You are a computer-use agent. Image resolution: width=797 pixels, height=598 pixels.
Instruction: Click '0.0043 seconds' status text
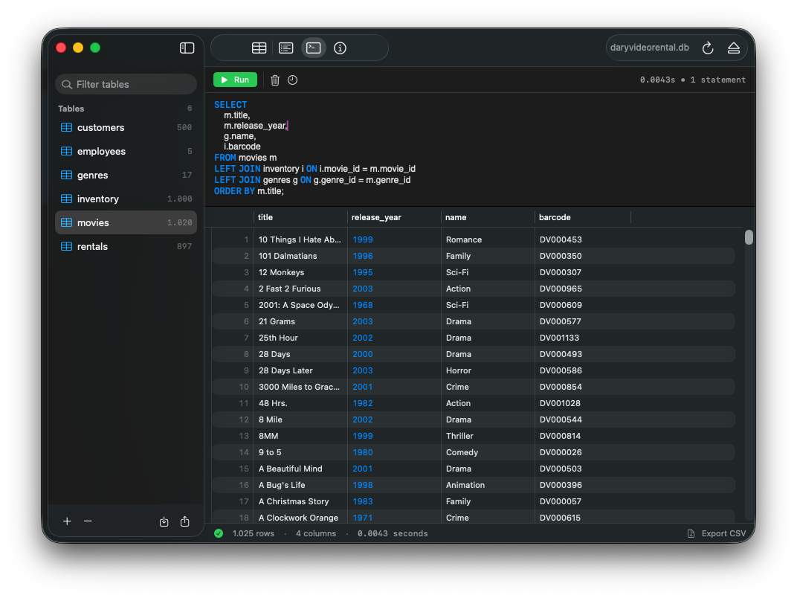point(393,533)
